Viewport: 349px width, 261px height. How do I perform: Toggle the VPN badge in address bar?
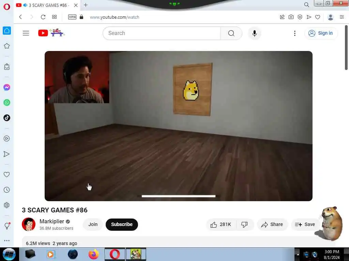pos(72,17)
